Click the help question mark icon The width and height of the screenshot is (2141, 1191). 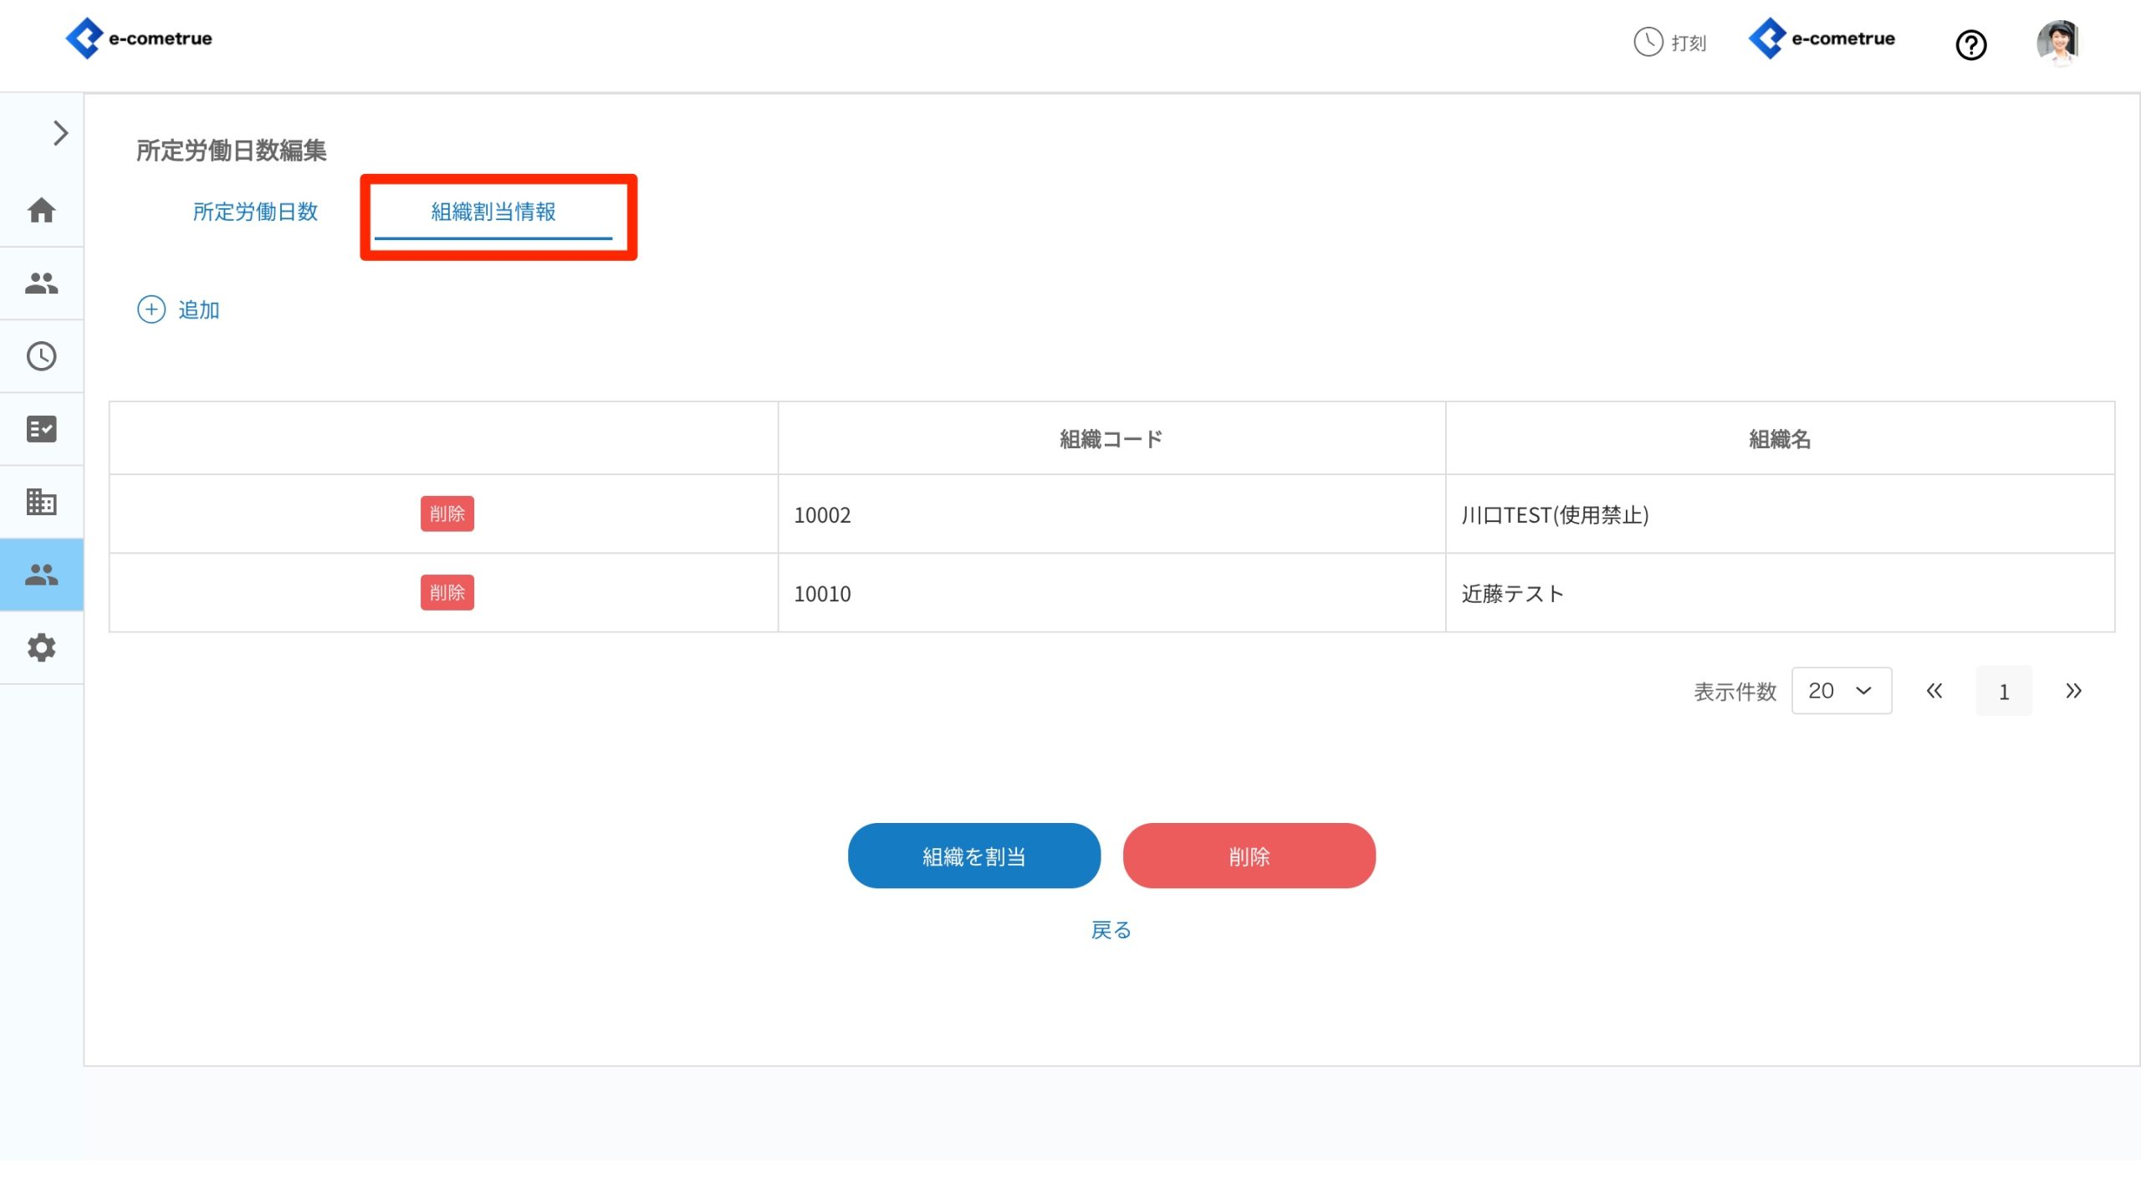point(1970,44)
